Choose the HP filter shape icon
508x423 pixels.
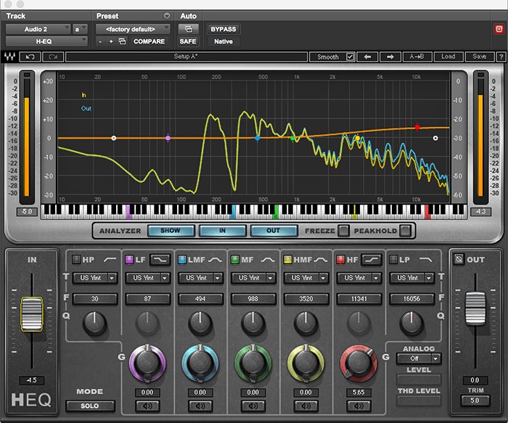(110, 260)
